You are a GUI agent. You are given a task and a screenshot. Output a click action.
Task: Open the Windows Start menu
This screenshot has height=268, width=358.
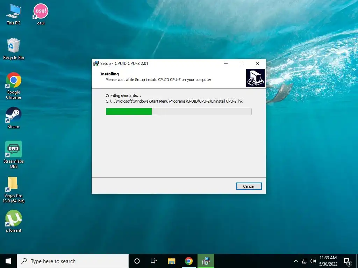pos(8,261)
